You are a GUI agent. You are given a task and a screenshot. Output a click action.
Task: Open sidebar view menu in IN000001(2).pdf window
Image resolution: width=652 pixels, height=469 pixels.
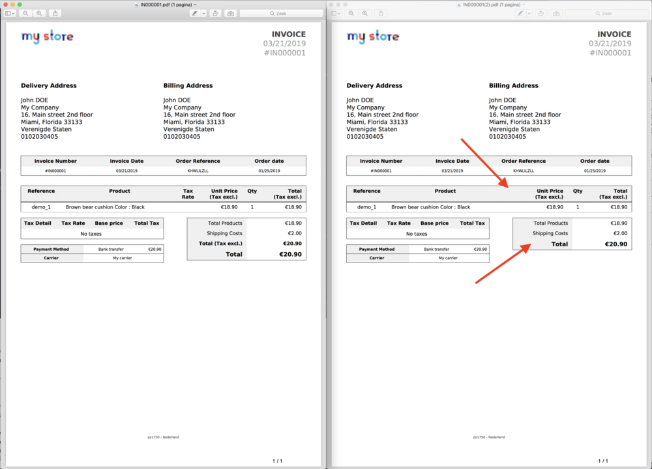click(x=336, y=13)
